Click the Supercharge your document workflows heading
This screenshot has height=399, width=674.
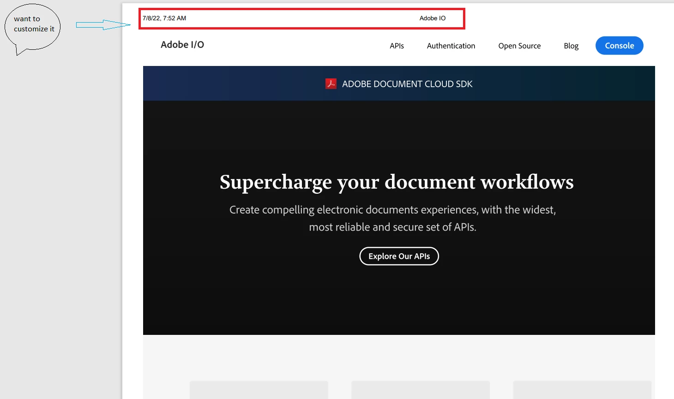pos(397,182)
